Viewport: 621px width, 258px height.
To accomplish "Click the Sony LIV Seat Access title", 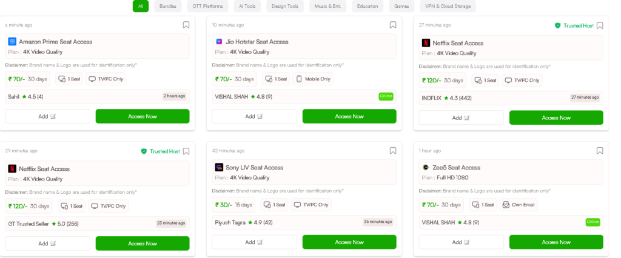I will 254,167.
